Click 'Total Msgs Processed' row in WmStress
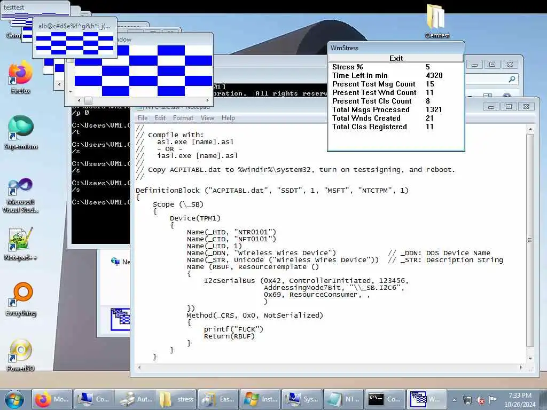Image resolution: width=547 pixels, height=410 pixels. (387, 109)
